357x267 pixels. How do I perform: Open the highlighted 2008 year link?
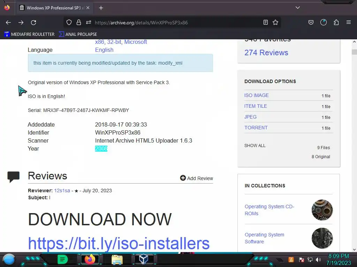pyautogui.click(x=101, y=149)
